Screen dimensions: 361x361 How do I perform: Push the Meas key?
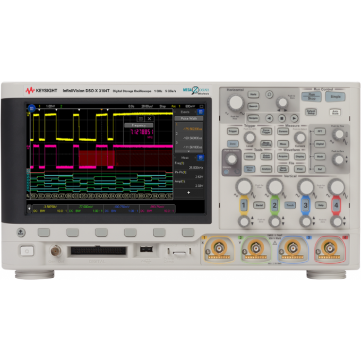(283, 144)
